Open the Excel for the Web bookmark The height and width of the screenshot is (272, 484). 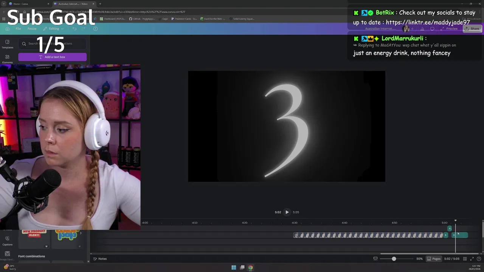[x=213, y=19]
